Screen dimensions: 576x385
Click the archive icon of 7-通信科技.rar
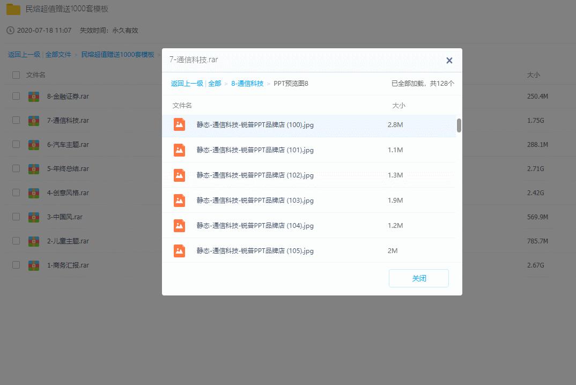[x=33, y=121]
